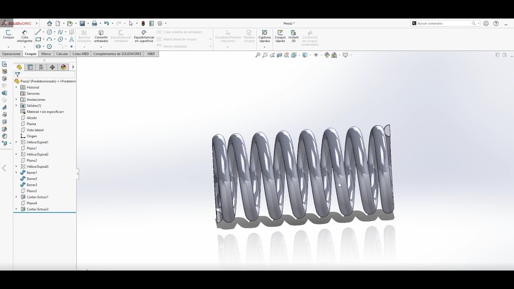Open Section View icon in view toolbar

(x=279, y=55)
